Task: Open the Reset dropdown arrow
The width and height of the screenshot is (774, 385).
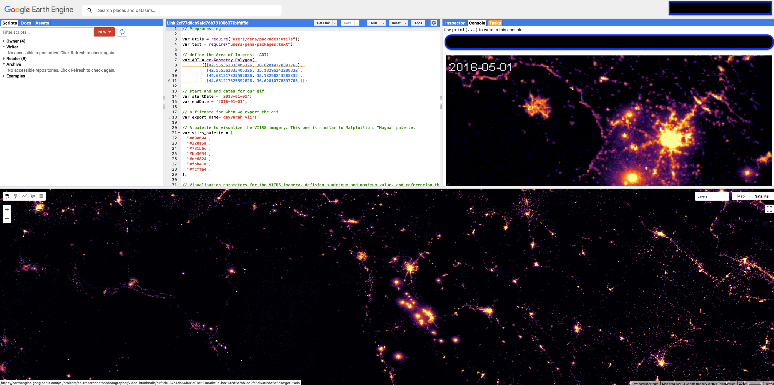Action: coord(405,23)
